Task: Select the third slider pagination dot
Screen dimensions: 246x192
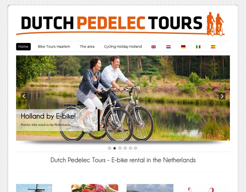Action: (x=120, y=148)
